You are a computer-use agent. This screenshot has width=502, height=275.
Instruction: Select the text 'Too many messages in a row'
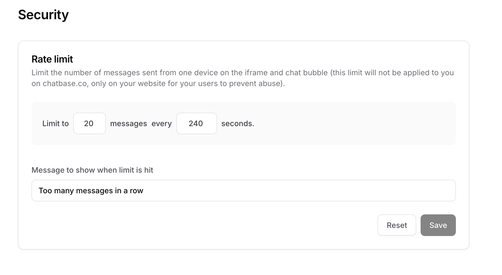click(91, 191)
